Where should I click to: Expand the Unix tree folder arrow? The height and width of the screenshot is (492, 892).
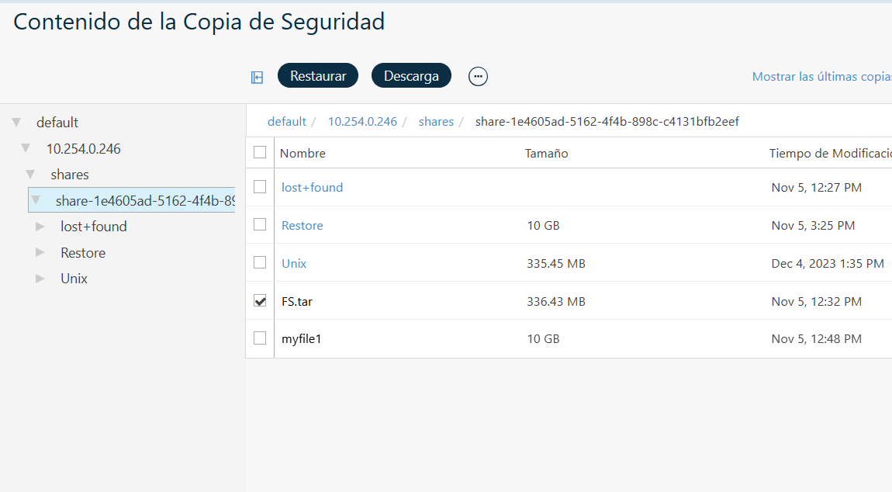click(40, 279)
